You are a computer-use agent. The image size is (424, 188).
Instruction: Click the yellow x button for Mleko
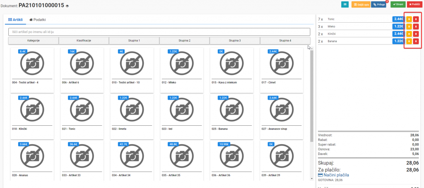click(x=409, y=26)
